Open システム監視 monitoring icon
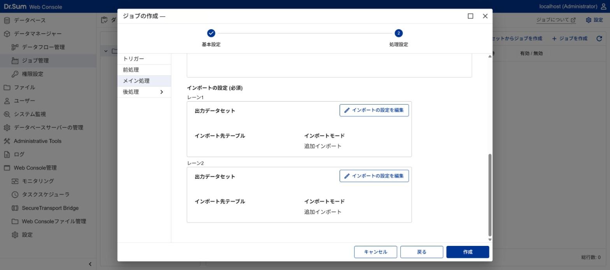610x270 pixels. (7, 114)
